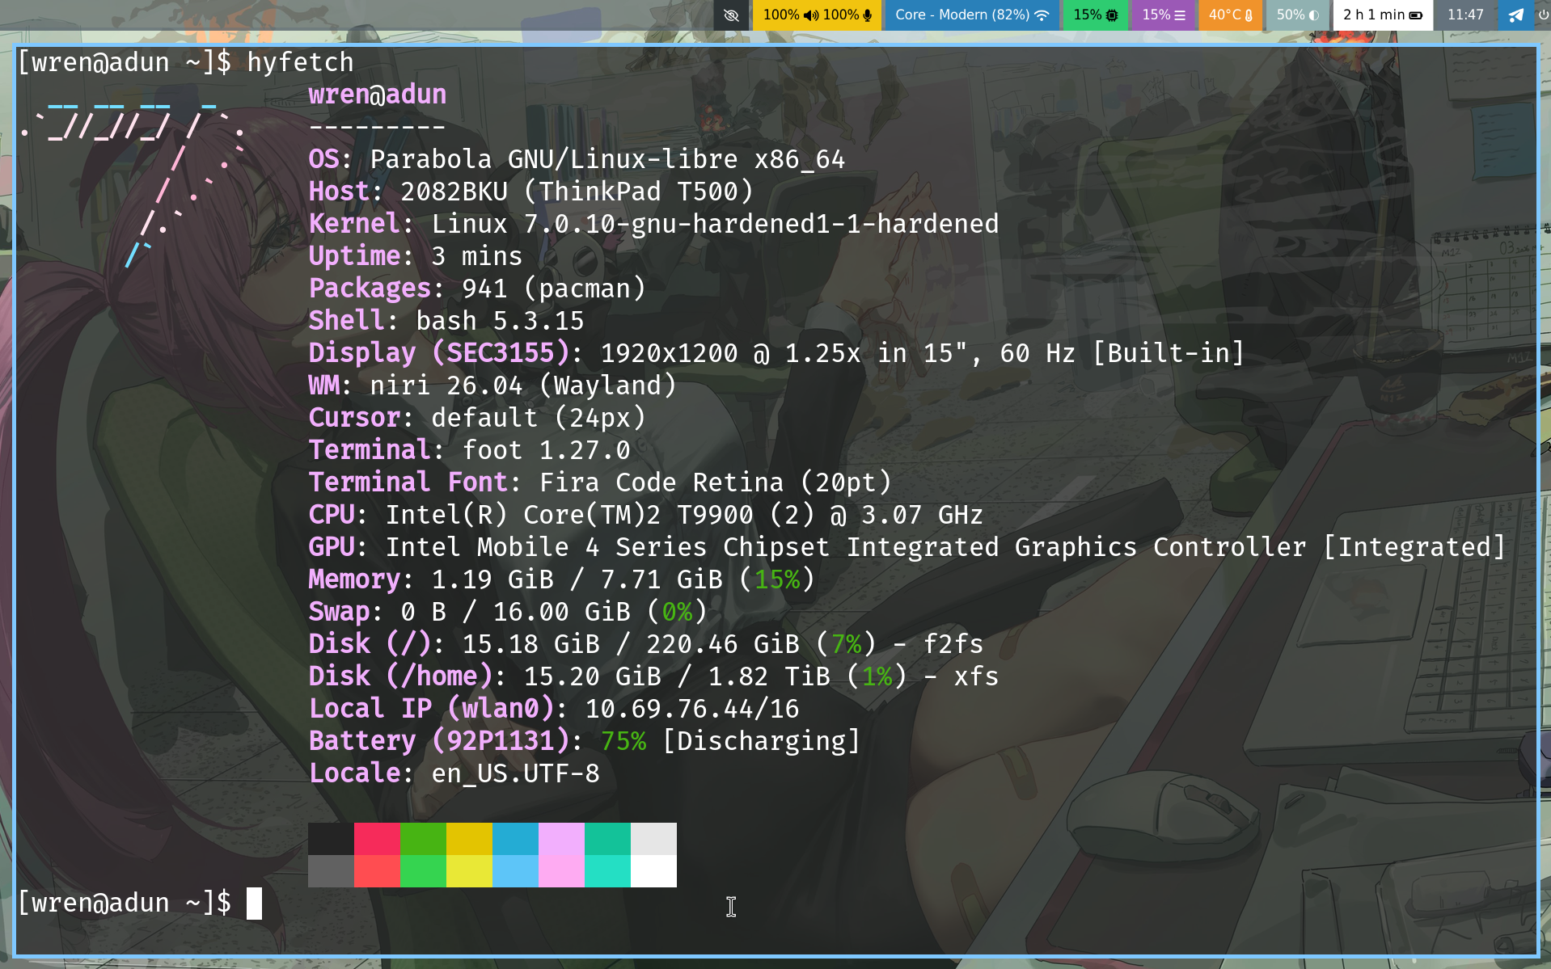Screen dimensions: 1551x969
Task: Select the dark green swatch in the upper palette row
Action: [x=423, y=839]
